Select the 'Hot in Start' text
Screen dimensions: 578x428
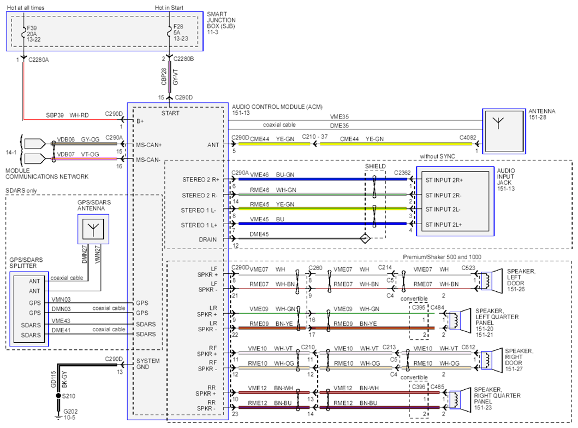pos(169,8)
